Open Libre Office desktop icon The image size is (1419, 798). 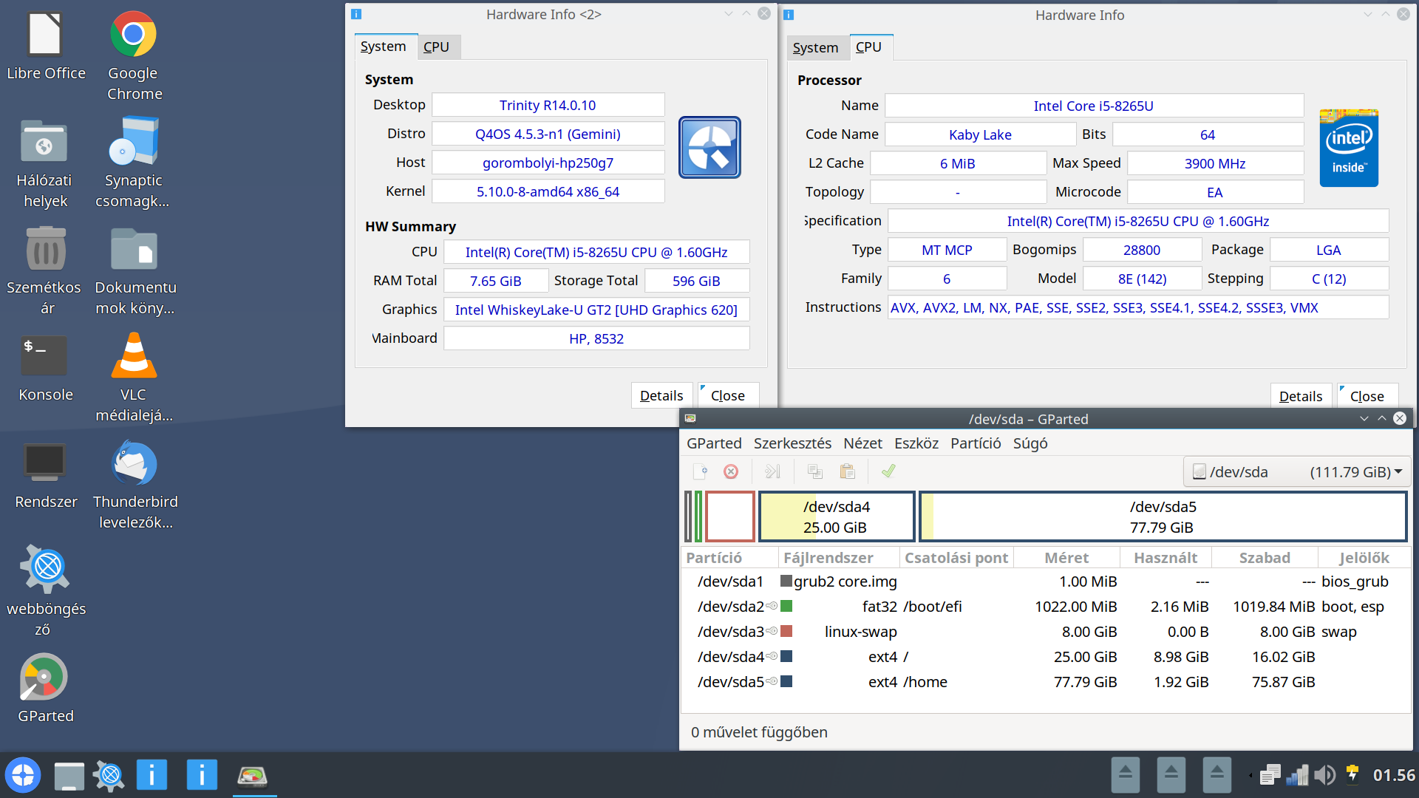click(46, 47)
